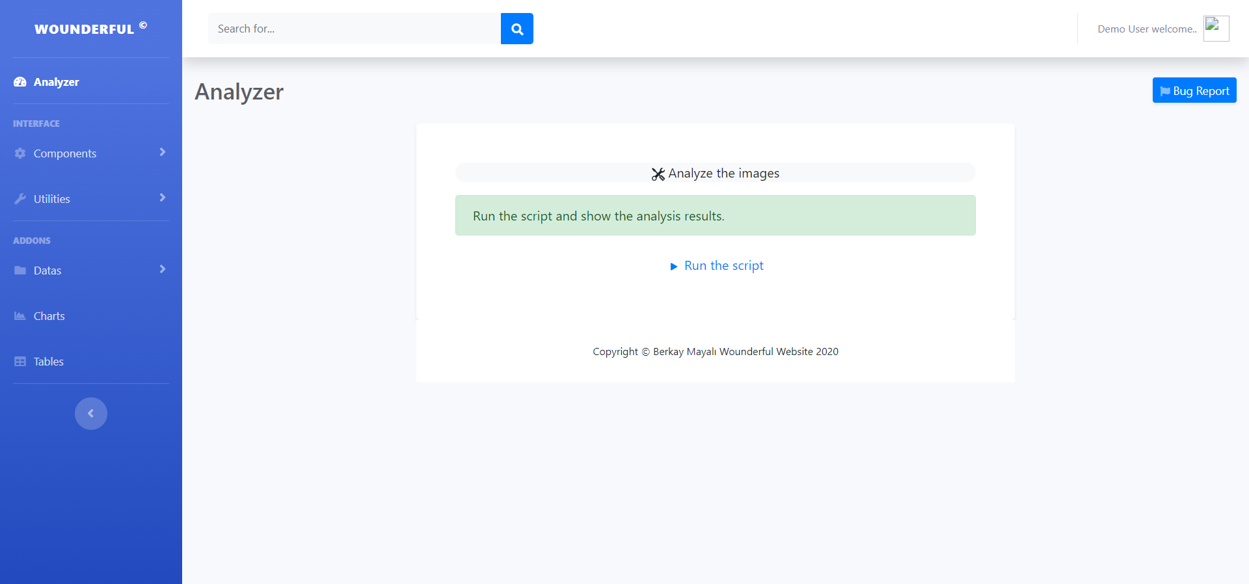This screenshot has height=584, width=1249.
Task: Click the play triangle icon before Run
Action: 674,267
